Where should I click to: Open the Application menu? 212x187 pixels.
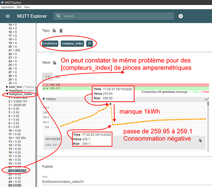coord(8,7)
